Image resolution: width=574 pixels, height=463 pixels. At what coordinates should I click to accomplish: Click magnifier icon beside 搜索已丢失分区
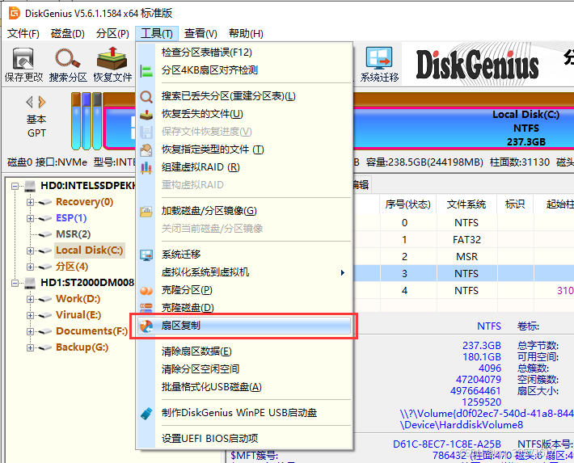coord(146,97)
